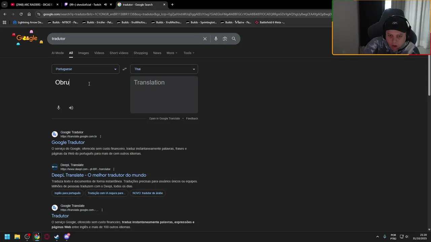Open the volume control in the system tray
Image resolution: width=431 pixels, height=242 pixels.
pos(407,237)
